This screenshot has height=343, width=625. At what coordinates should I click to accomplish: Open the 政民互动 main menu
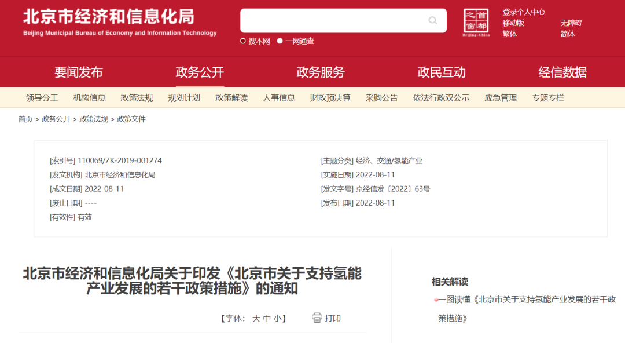point(442,72)
